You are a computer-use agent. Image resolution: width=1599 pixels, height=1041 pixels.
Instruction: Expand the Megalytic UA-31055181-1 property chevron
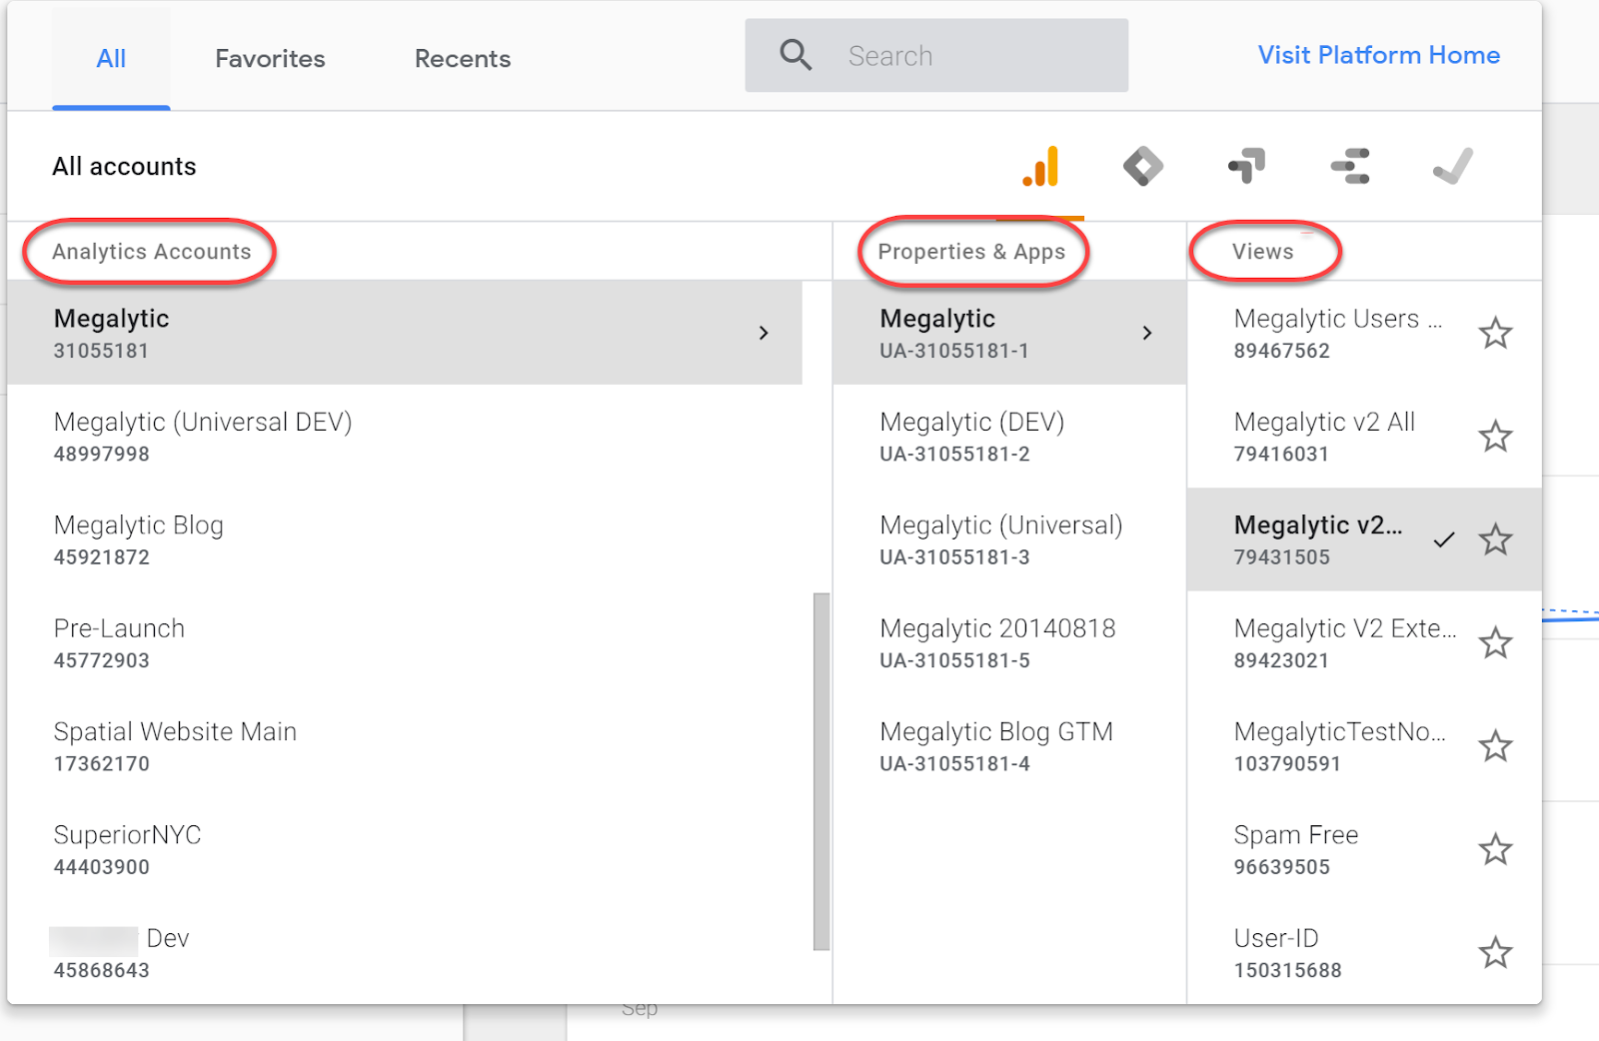pos(1147,333)
